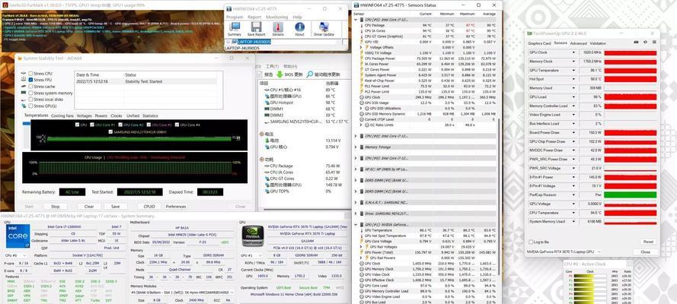Click the BIOS 更新 toolbar icon
Viewport: 677px width, 304px height.
[280, 74]
